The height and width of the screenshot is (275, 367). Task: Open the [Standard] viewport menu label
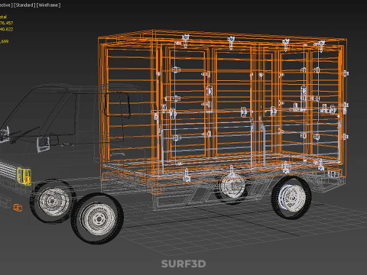(x=24, y=5)
